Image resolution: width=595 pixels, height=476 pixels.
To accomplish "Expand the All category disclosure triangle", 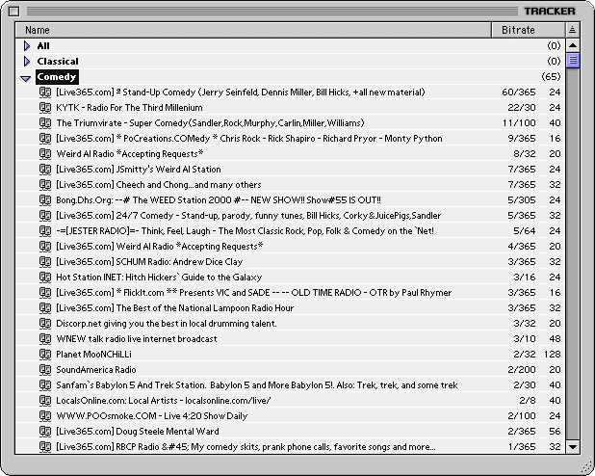I will pyautogui.click(x=27, y=46).
